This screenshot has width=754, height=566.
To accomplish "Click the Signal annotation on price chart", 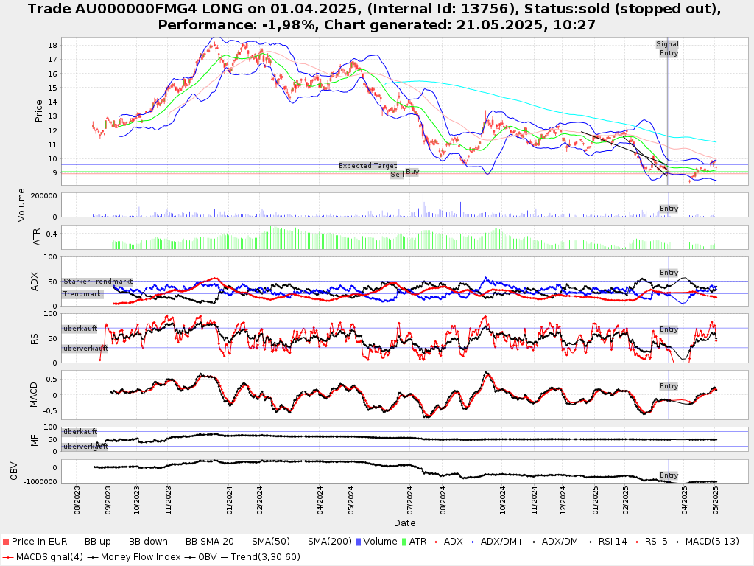I will pyautogui.click(x=667, y=44).
